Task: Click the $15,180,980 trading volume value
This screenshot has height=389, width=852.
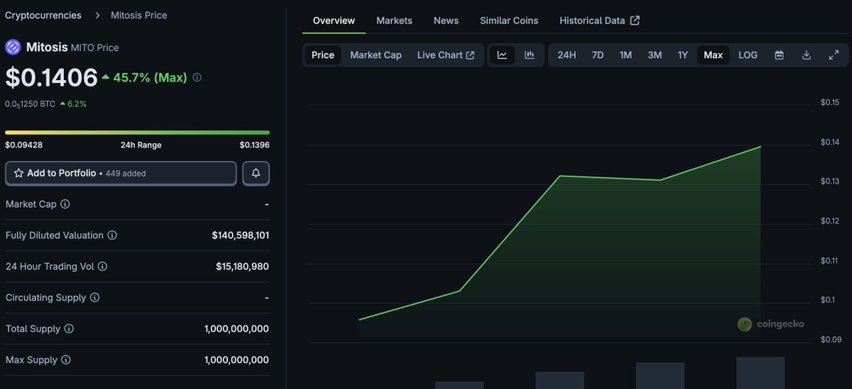Action: (x=242, y=266)
